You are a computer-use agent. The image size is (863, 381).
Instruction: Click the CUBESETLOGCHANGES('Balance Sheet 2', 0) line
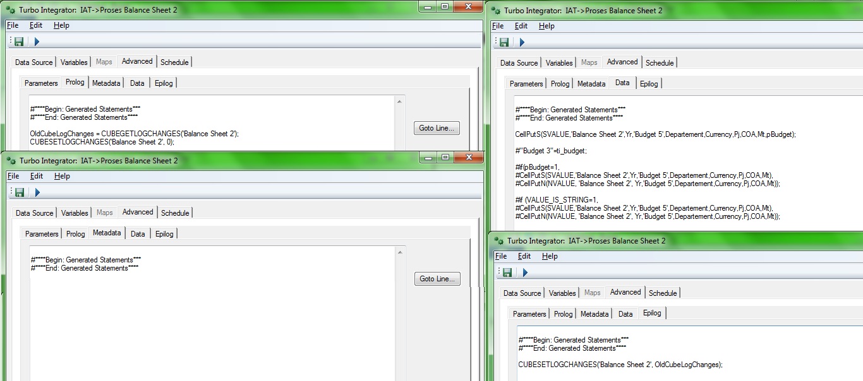(102, 142)
